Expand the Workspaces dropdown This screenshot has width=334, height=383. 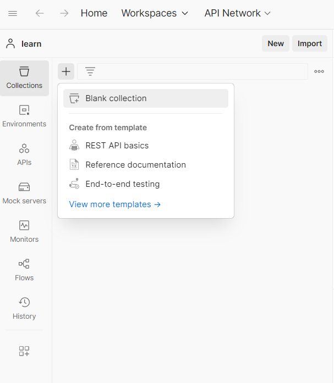coord(155,13)
